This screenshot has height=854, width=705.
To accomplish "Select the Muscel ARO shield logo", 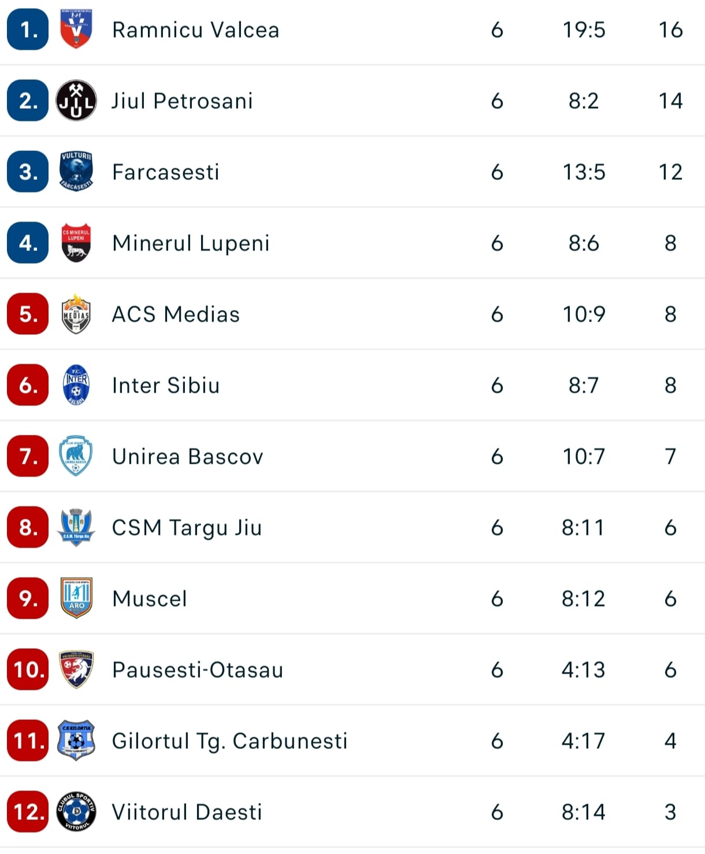I will pos(76,598).
